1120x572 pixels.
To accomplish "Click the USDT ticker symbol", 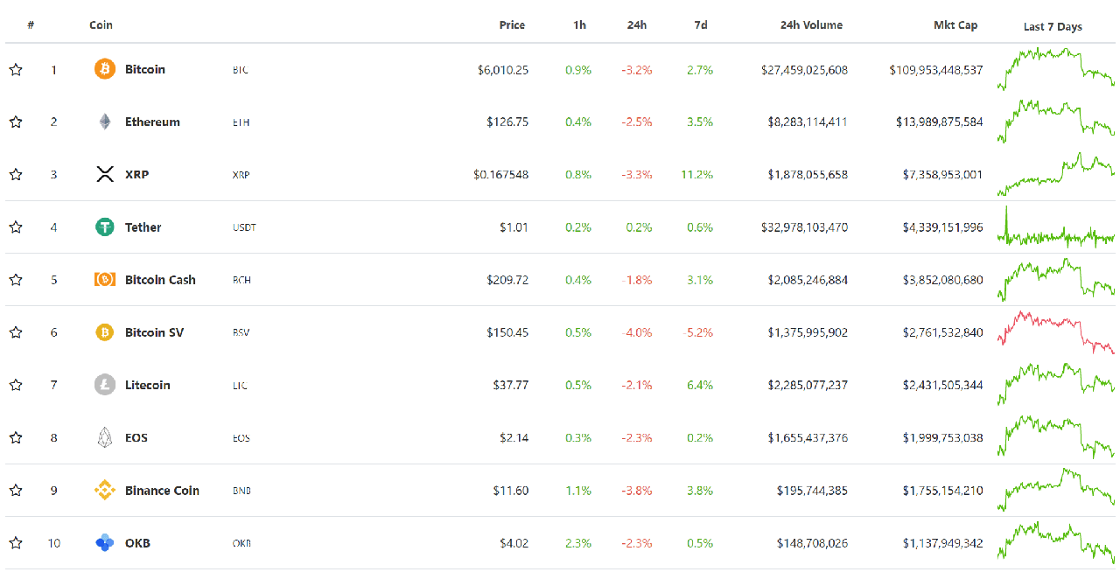I will tap(244, 227).
